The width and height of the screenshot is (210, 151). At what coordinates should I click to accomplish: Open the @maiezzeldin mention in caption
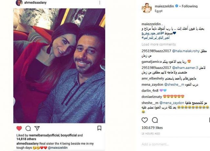(x=58, y=148)
